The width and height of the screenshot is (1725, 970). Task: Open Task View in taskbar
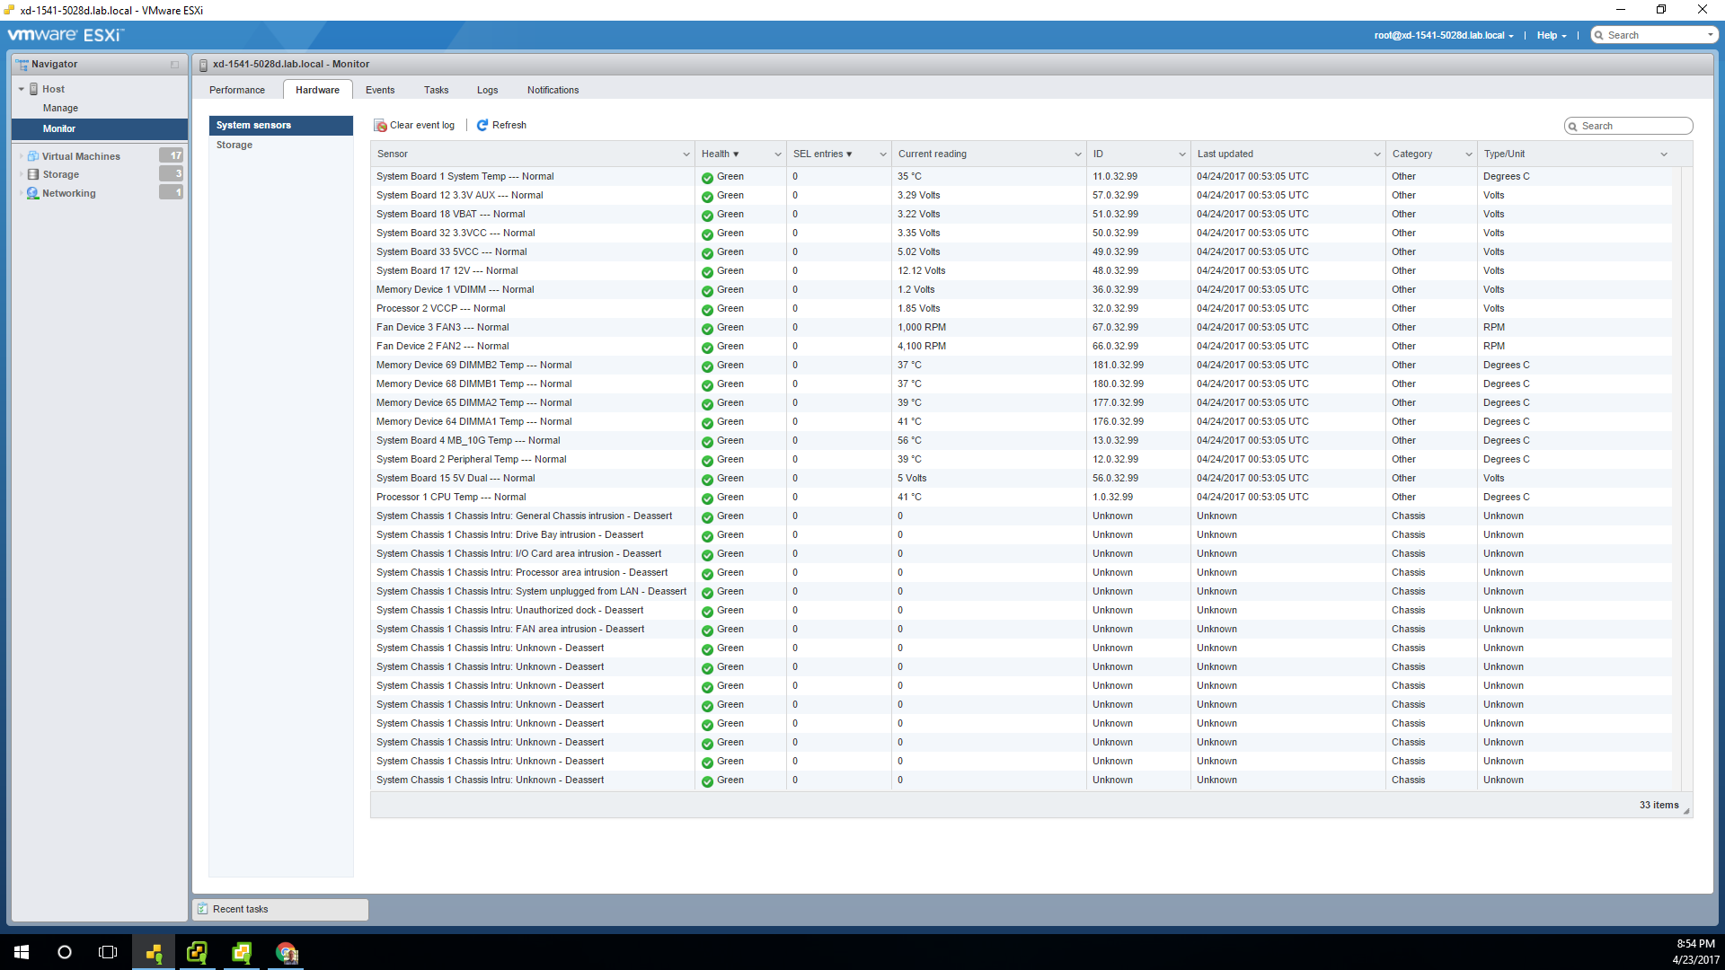click(x=108, y=952)
